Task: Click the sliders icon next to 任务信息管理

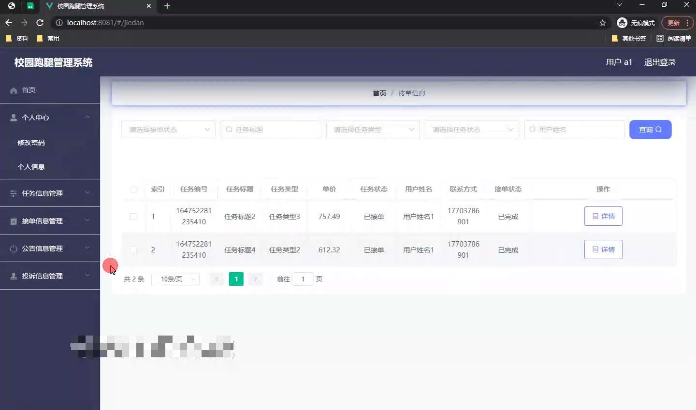Action: click(x=14, y=193)
